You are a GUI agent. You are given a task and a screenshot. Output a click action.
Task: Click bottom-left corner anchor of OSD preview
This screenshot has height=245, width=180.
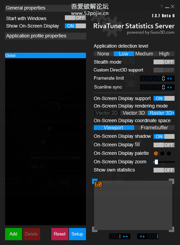(x=95, y=229)
